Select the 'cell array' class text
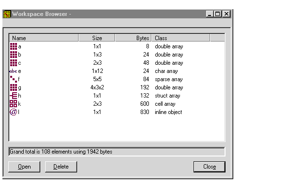 165,104
